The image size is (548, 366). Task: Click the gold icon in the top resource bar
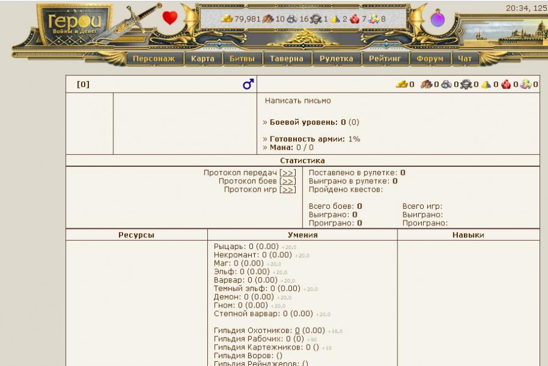tap(227, 19)
